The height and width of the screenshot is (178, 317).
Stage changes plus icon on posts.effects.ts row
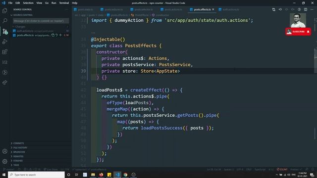click(x=60, y=35)
